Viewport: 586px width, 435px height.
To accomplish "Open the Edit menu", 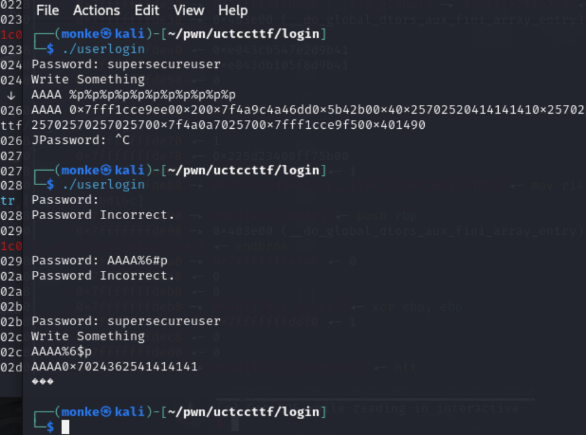I will 147,11.
